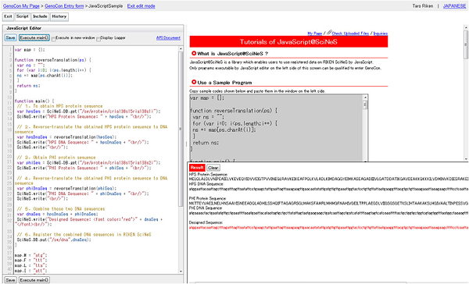Click the red bullet icon beside 'What is JavaScript@SciNeS'
This screenshot has height=284, width=469.
194,53
